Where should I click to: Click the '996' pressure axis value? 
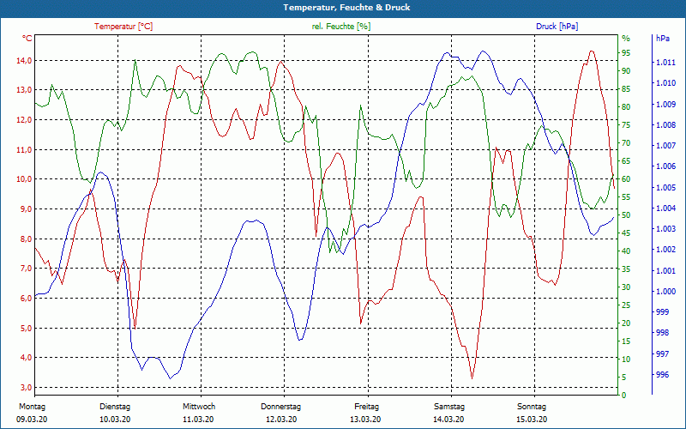point(662,375)
